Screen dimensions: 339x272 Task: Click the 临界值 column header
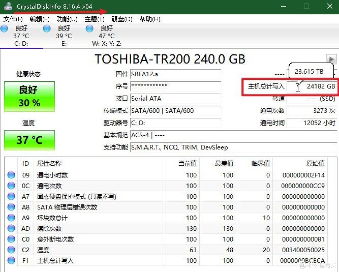pyautogui.click(x=254, y=163)
